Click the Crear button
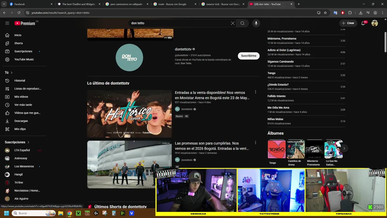Screen dimensions: 387x218 (348, 23)
